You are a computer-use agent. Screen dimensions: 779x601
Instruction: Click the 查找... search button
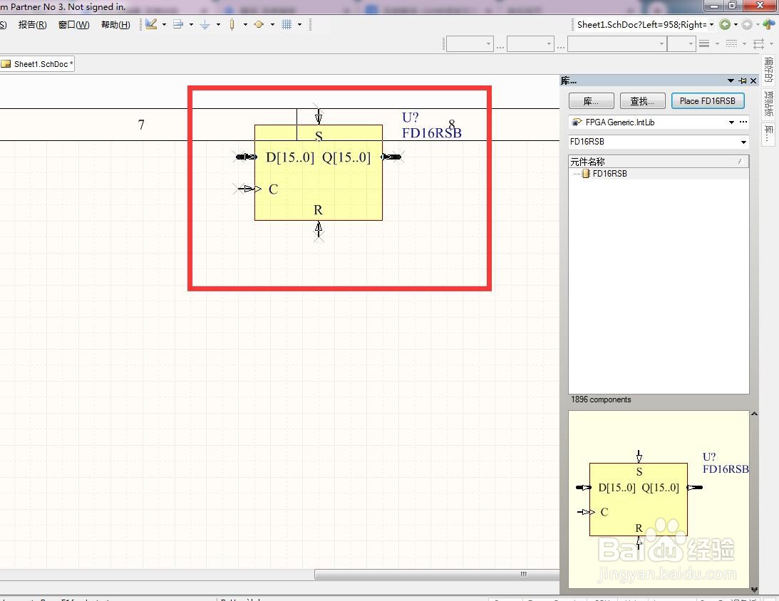642,100
